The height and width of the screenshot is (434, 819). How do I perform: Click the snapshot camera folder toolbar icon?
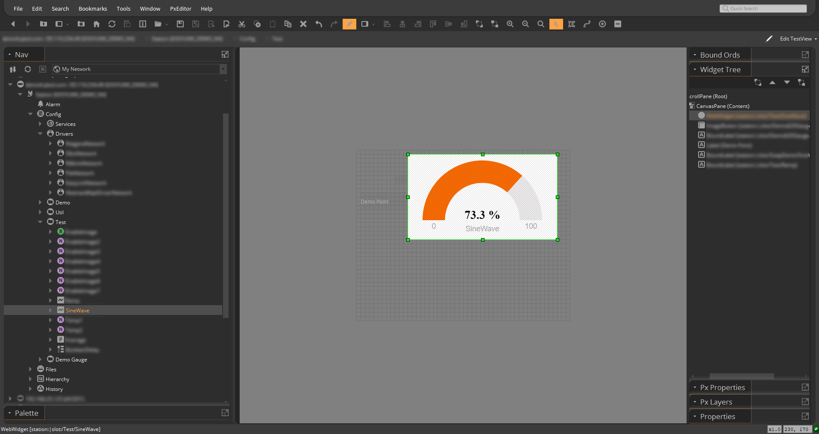[81, 24]
